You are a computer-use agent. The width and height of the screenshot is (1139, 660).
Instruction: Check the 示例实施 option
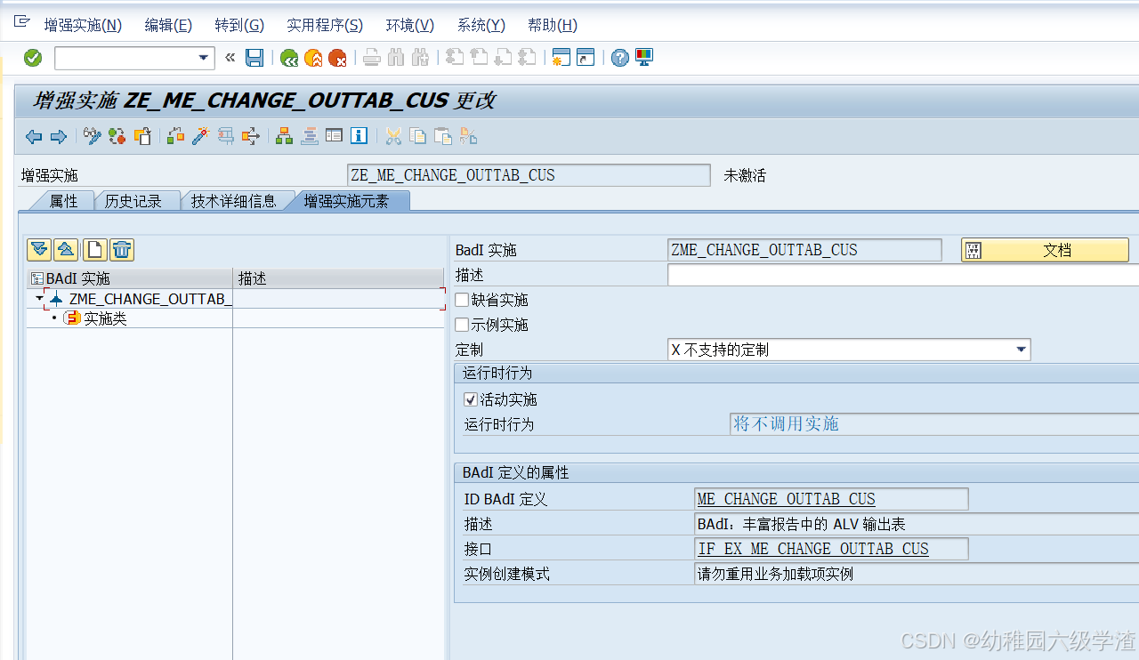click(x=460, y=324)
